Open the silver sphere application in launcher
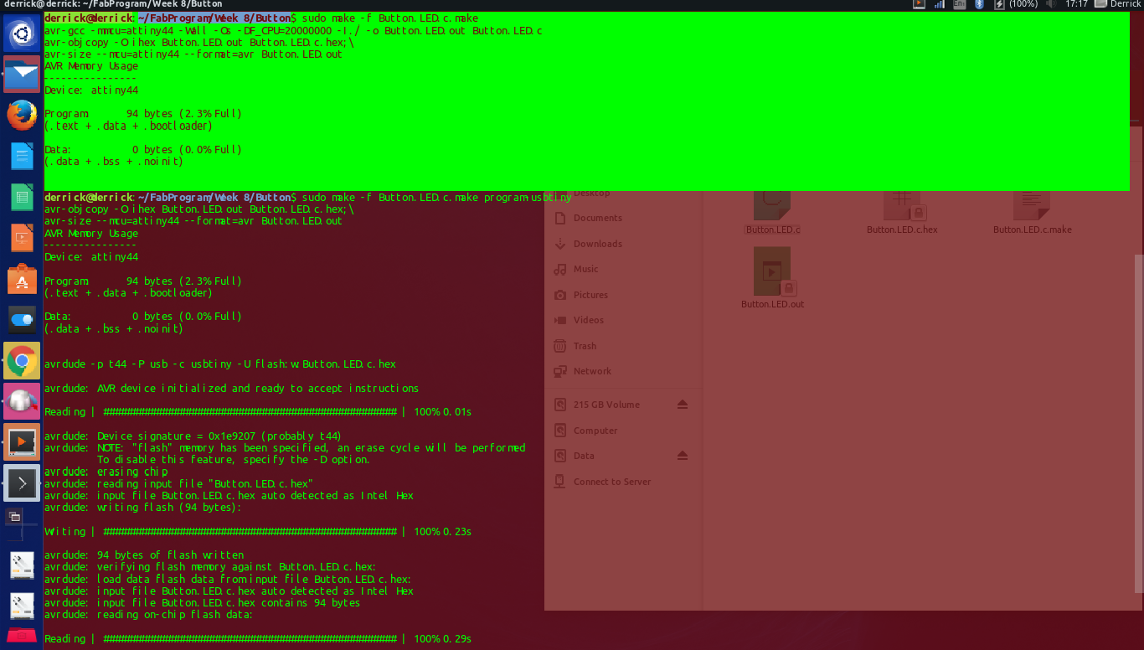The width and height of the screenshot is (1144, 650). [22, 401]
